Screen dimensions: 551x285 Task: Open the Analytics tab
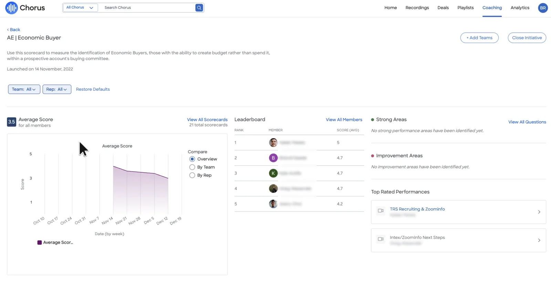[520, 8]
